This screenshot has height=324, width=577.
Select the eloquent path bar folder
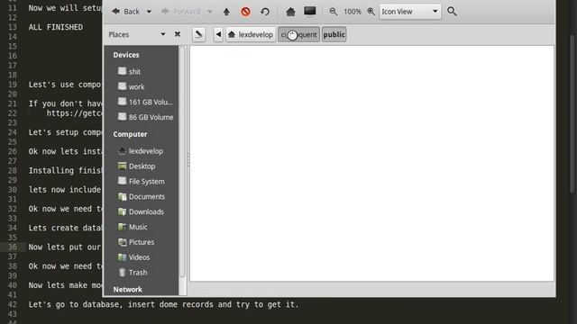[298, 34]
